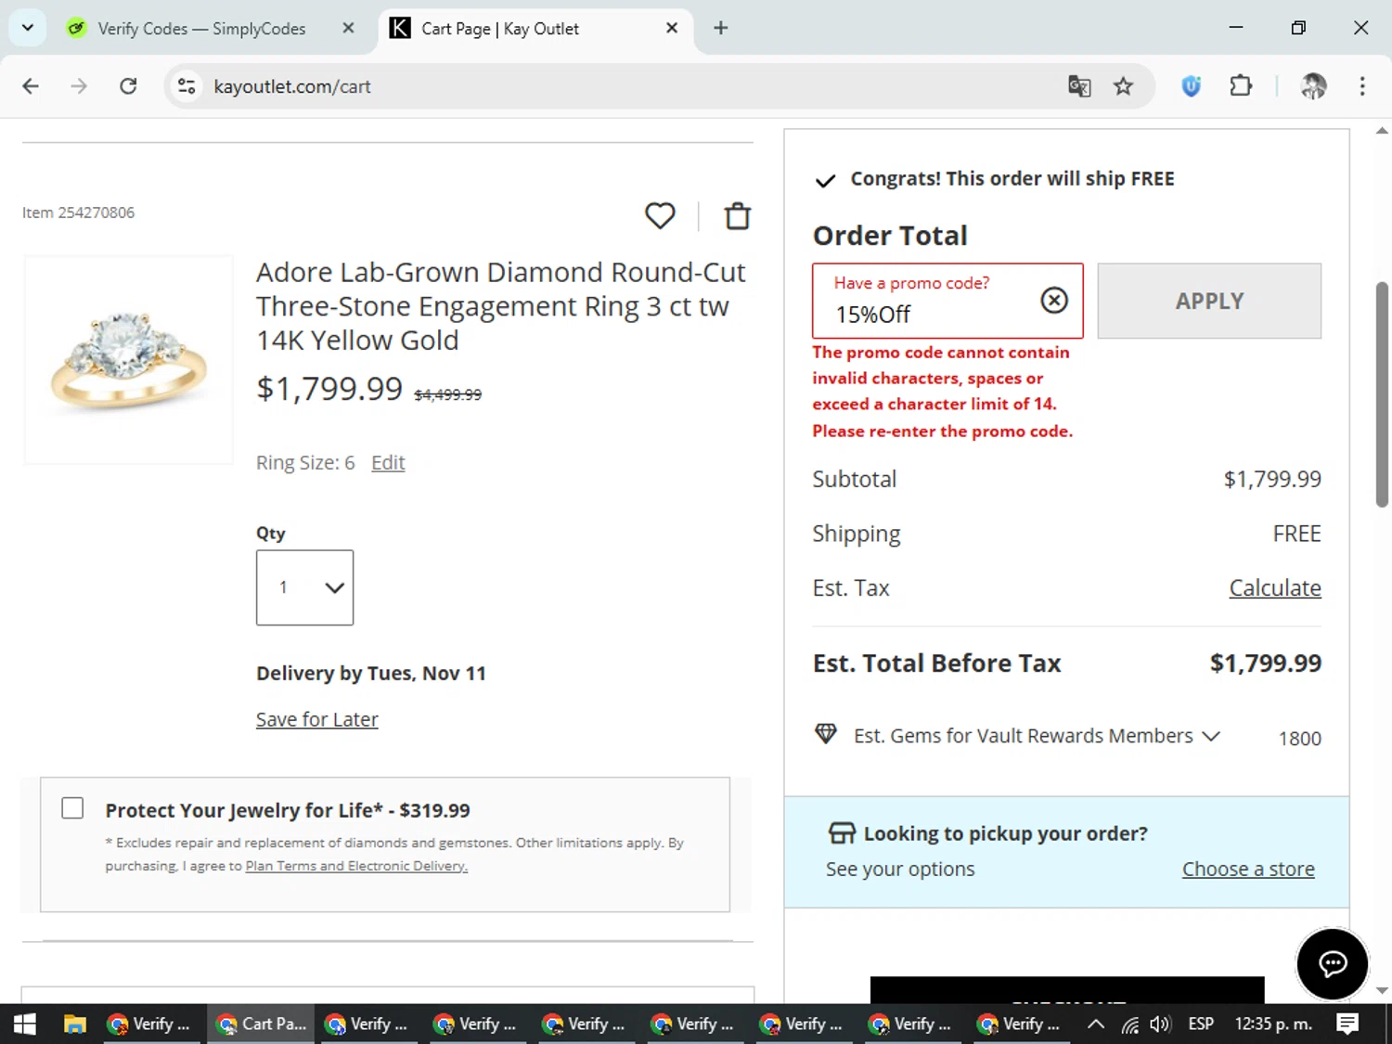Switch to Cart Pa... taskbar window

[260, 1024]
